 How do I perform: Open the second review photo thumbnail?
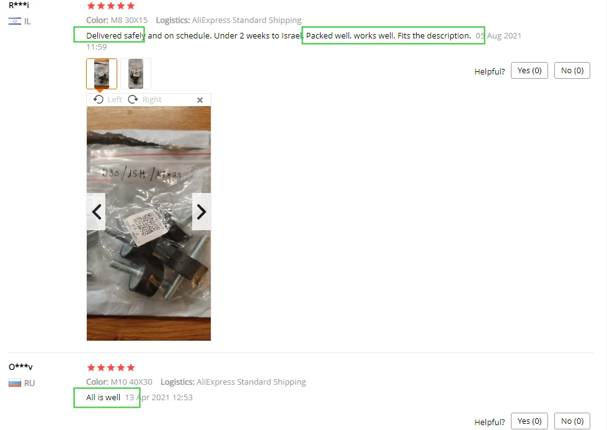(136, 74)
